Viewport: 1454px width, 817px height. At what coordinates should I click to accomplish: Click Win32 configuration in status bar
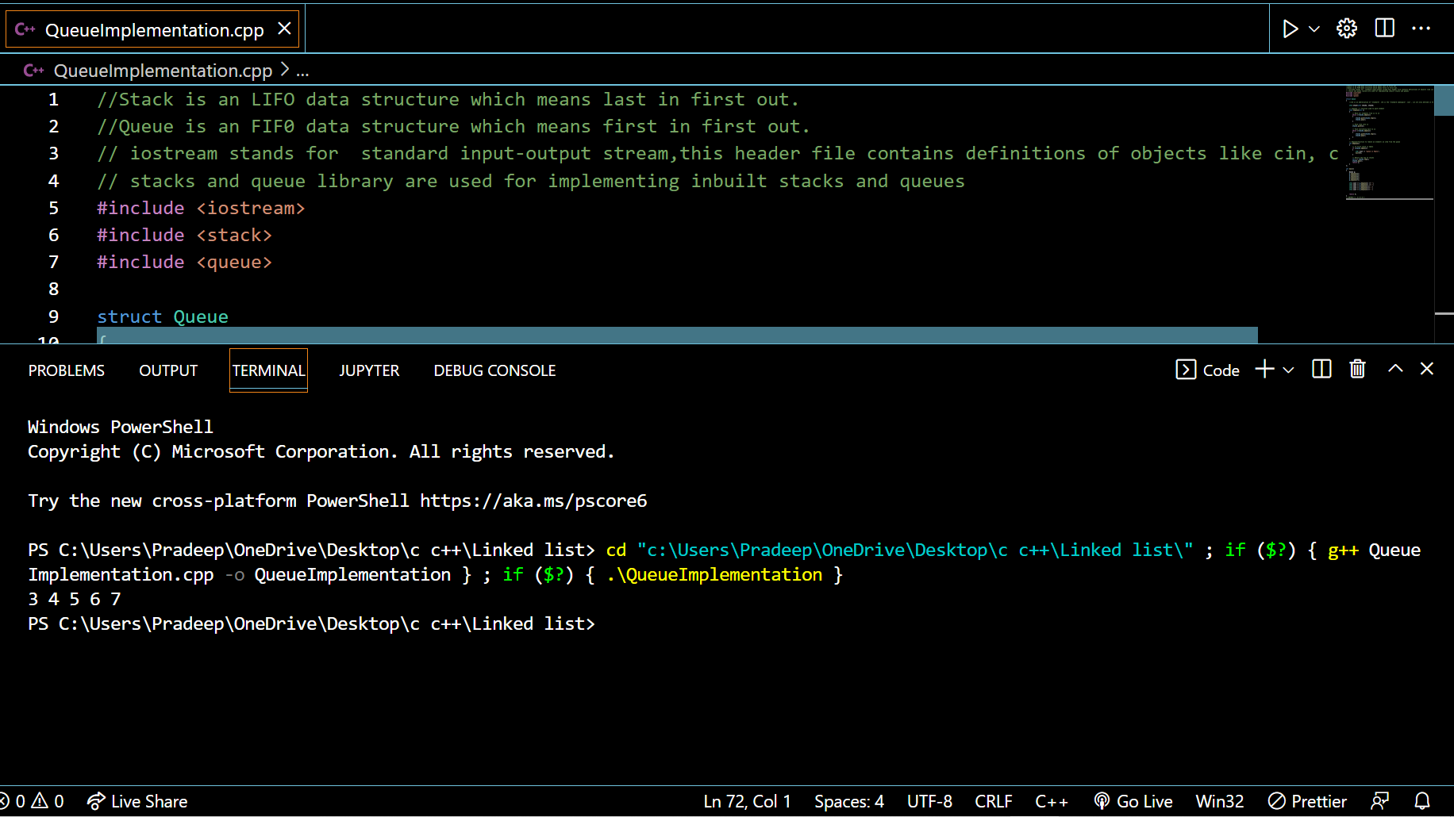coord(1220,801)
